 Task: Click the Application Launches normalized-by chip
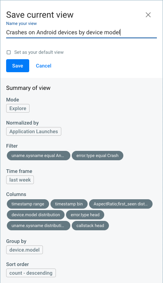pos(34,131)
